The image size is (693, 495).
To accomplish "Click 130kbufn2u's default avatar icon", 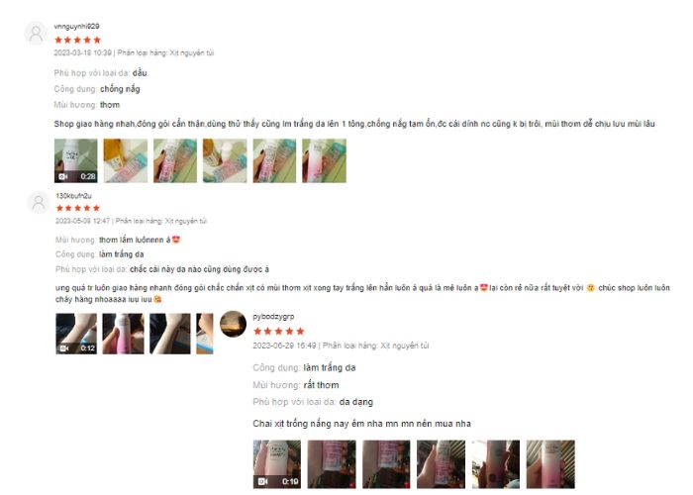I will click(39, 203).
